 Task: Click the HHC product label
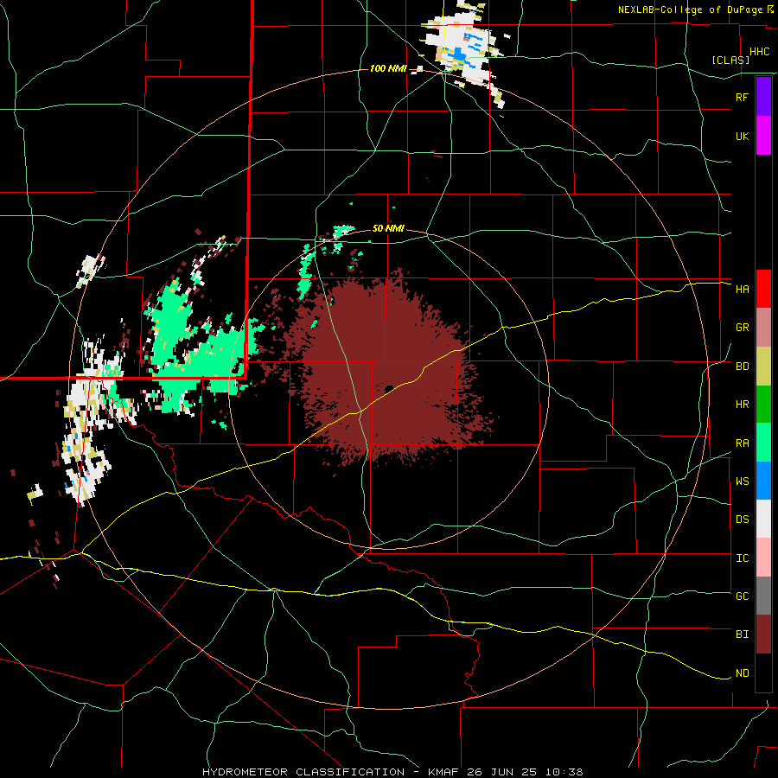pyautogui.click(x=759, y=52)
